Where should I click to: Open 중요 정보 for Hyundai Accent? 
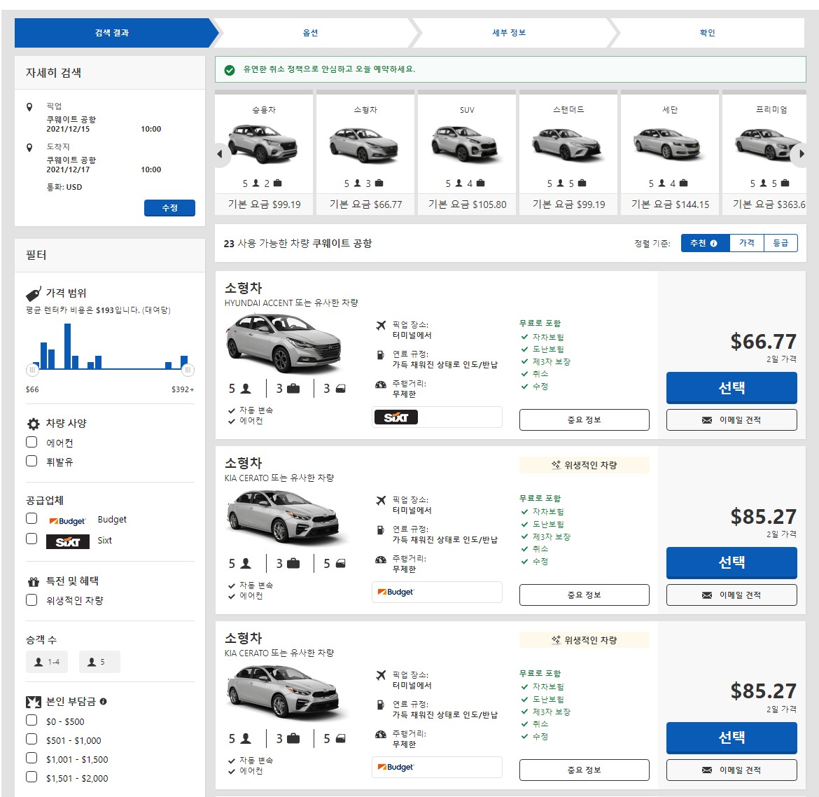584,420
